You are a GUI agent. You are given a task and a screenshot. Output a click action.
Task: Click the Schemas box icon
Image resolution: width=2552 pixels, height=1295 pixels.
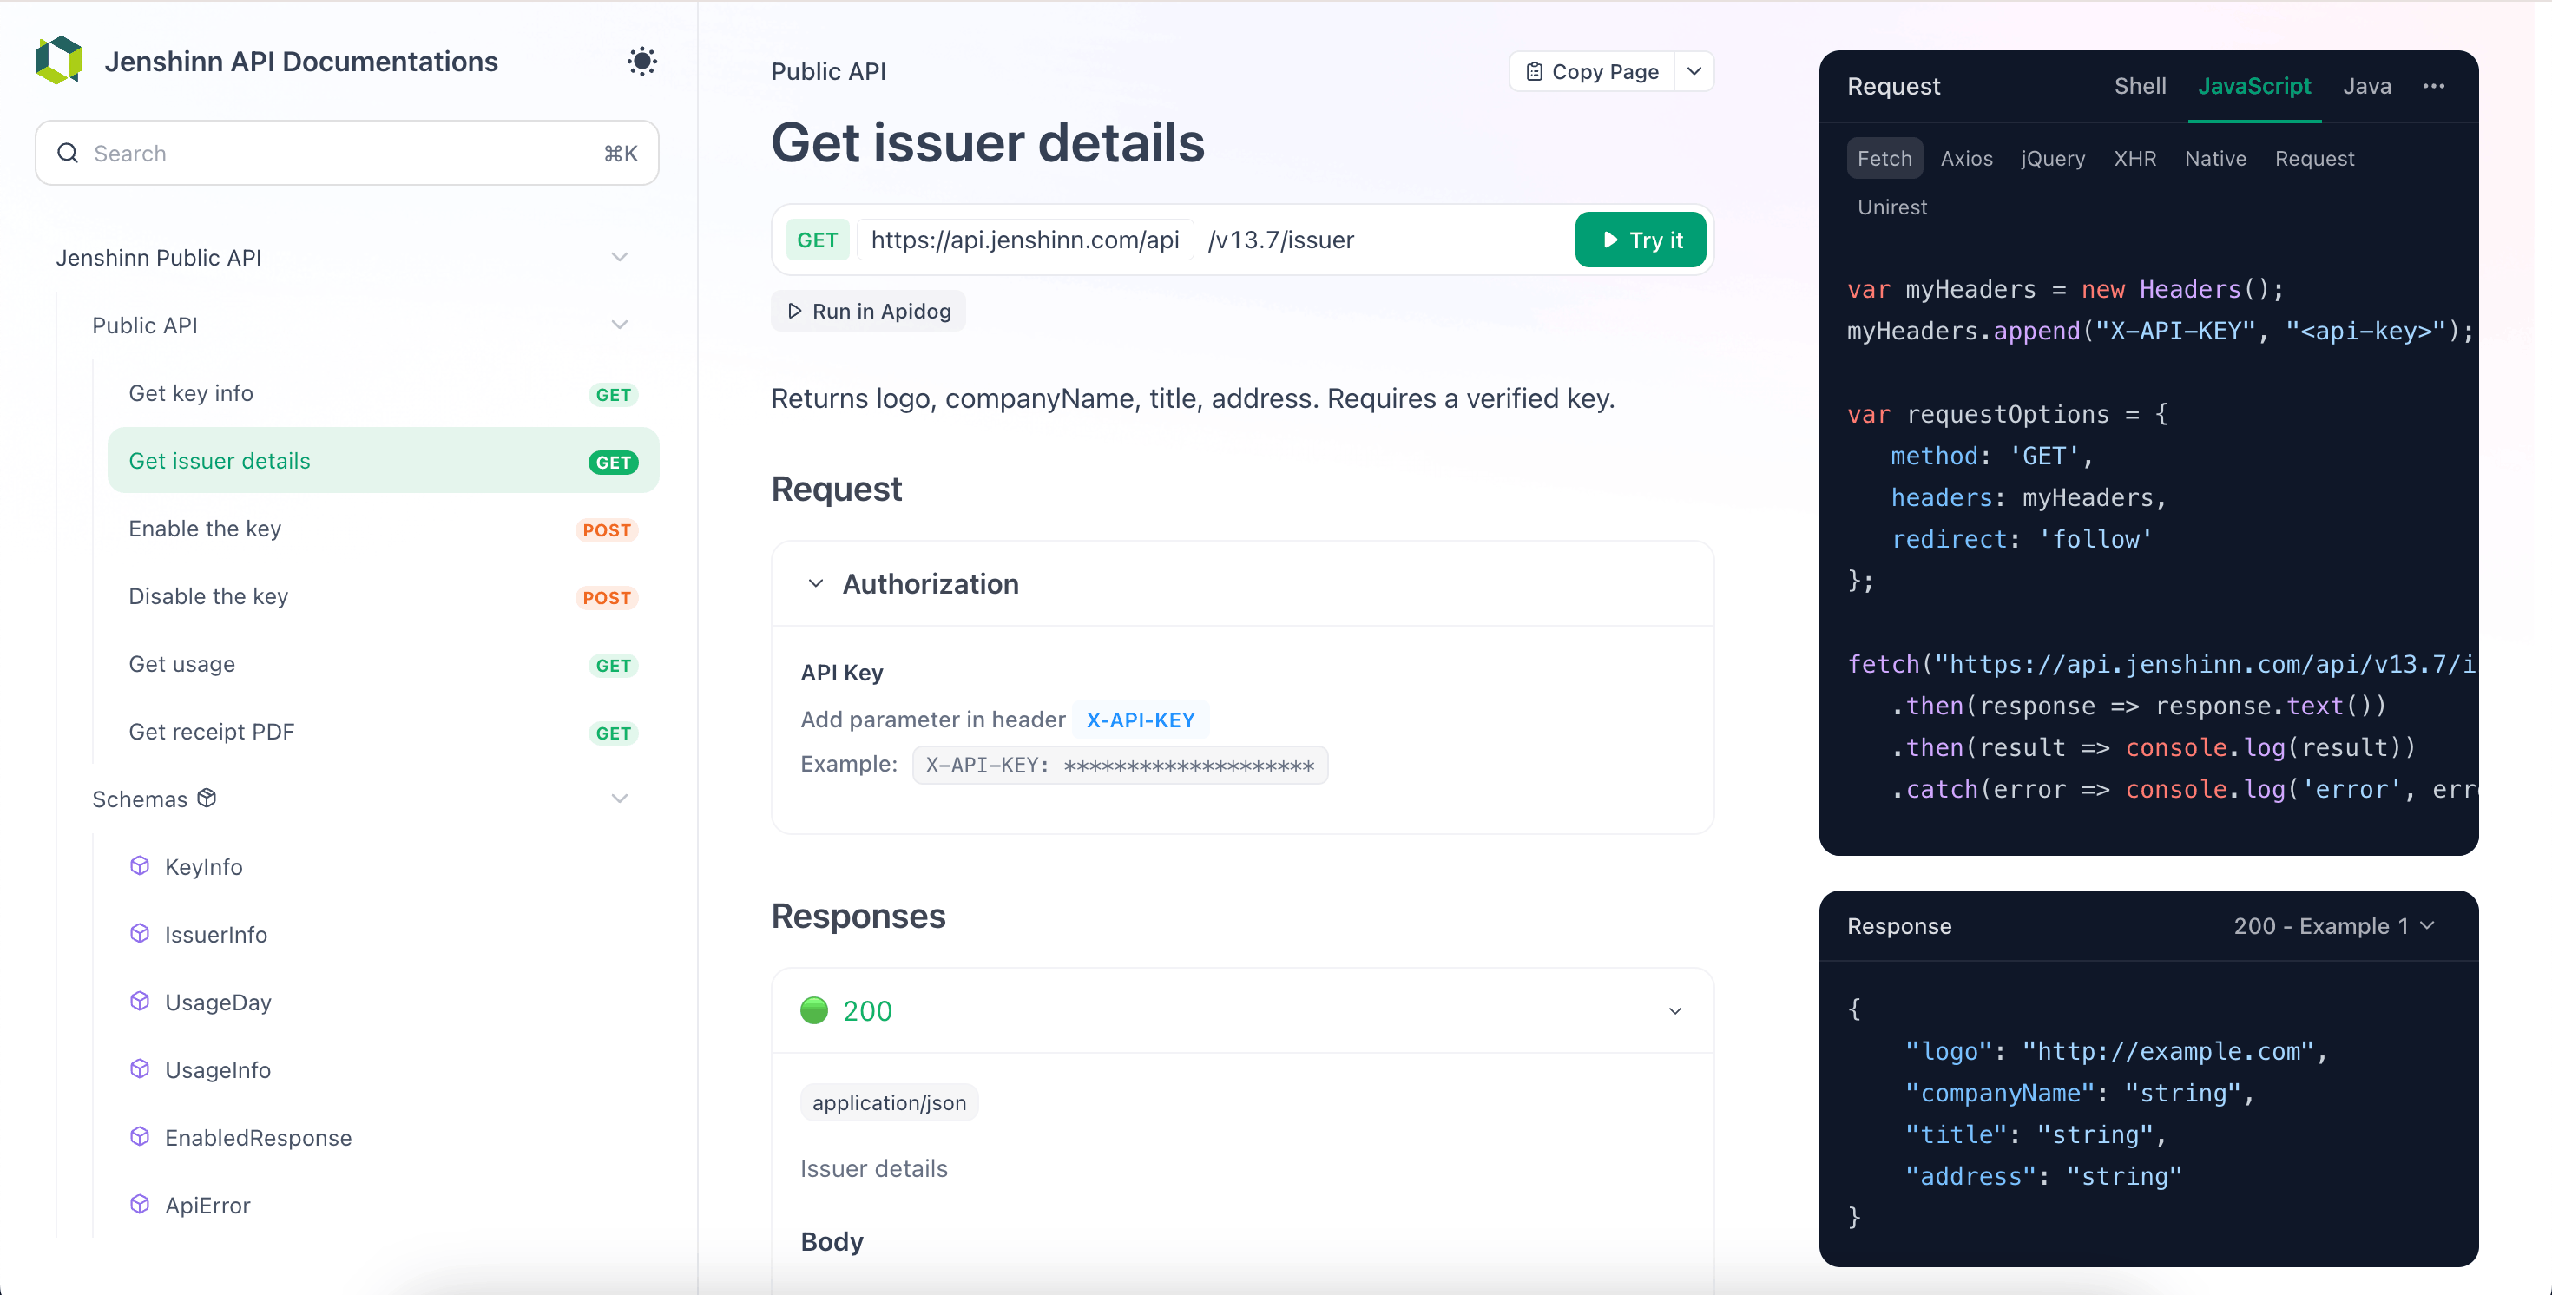(207, 798)
